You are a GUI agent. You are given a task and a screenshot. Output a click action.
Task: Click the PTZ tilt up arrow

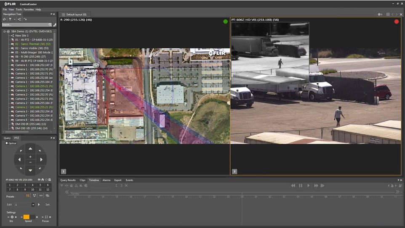[30, 149]
